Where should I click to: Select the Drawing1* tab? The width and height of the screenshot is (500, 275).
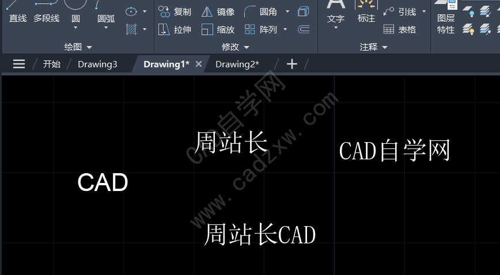pyautogui.click(x=166, y=64)
